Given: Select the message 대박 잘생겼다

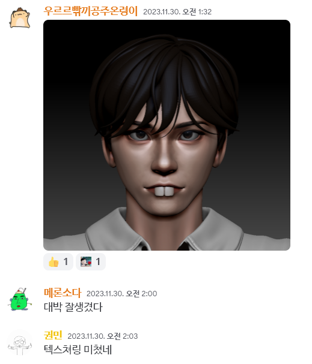Looking at the screenshot, I should 73,307.
